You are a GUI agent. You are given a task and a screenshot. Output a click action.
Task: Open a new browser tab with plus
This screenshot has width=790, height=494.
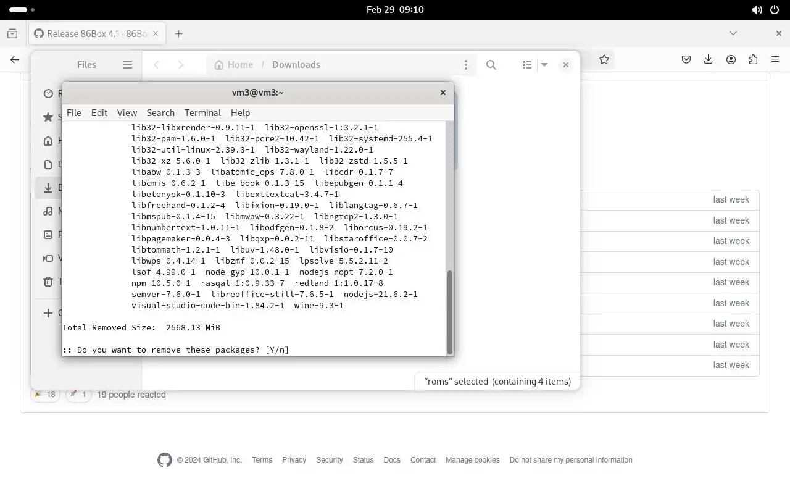coord(178,34)
